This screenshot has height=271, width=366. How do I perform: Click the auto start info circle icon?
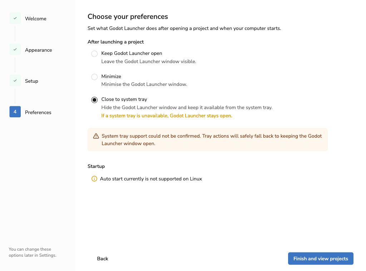pos(94,179)
